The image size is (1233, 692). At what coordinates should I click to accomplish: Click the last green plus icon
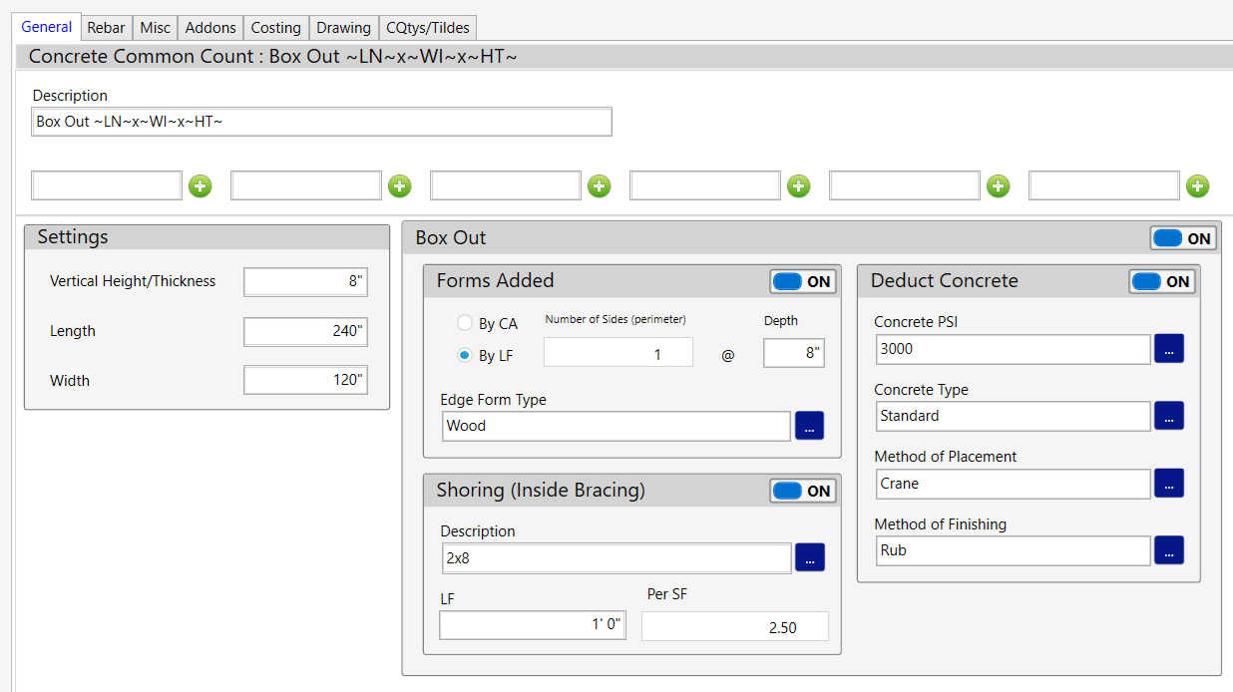1198,186
